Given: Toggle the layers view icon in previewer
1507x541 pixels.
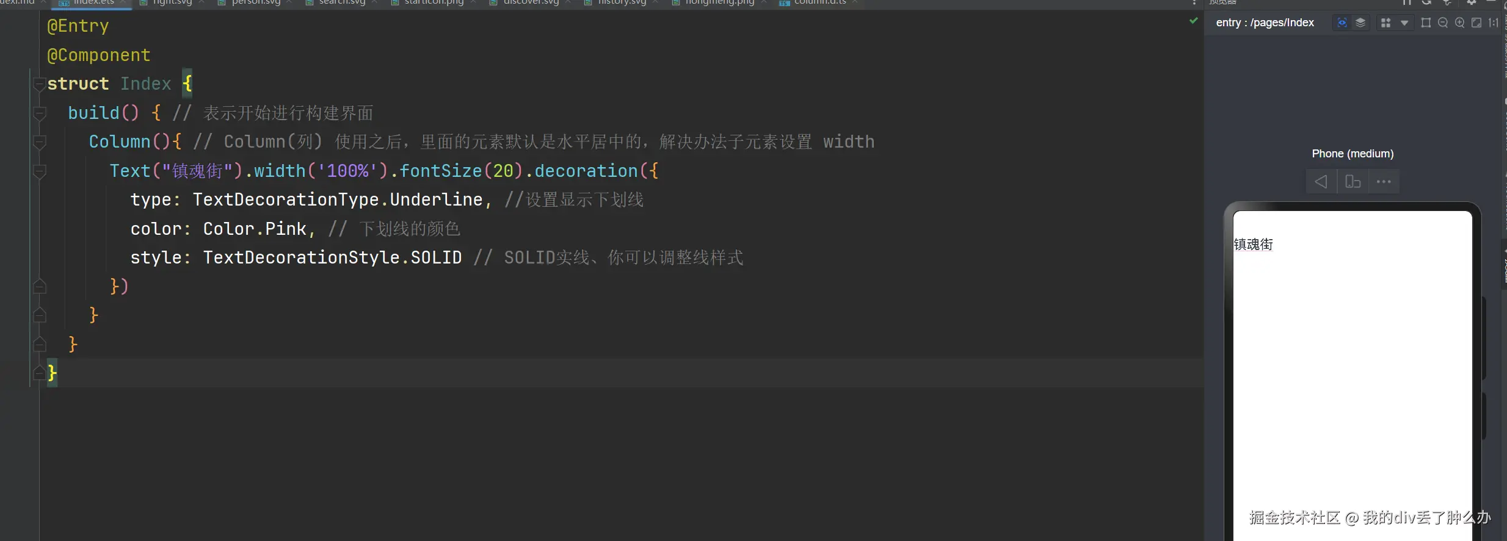Looking at the screenshot, I should coord(1360,23).
